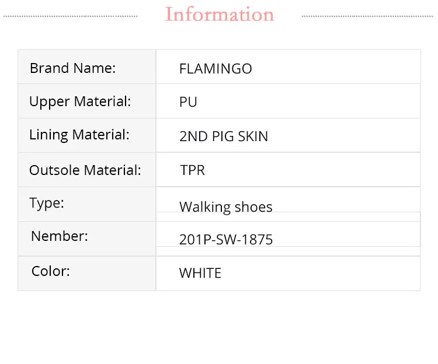Image resolution: width=438 pixels, height=364 pixels.
Task: Click the WHITE color value
Action: pyautogui.click(x=200, y=273)
